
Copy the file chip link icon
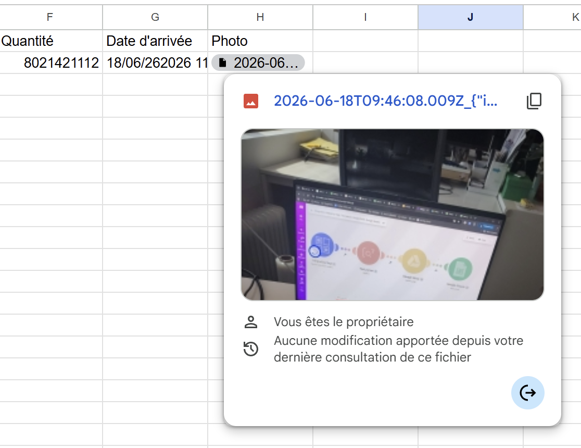tap(534, 101)
